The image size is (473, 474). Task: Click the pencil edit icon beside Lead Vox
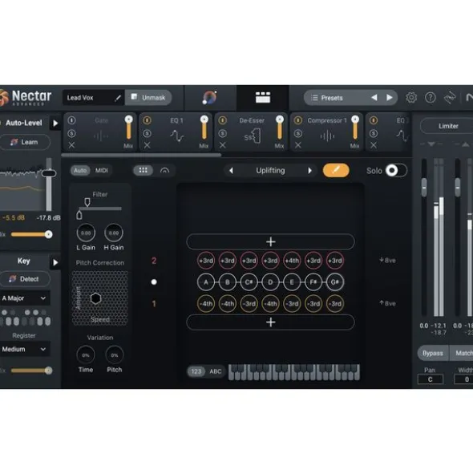click(x=118, y=98)
